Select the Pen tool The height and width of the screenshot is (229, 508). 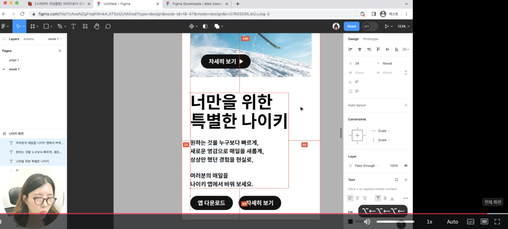[60, 26]
